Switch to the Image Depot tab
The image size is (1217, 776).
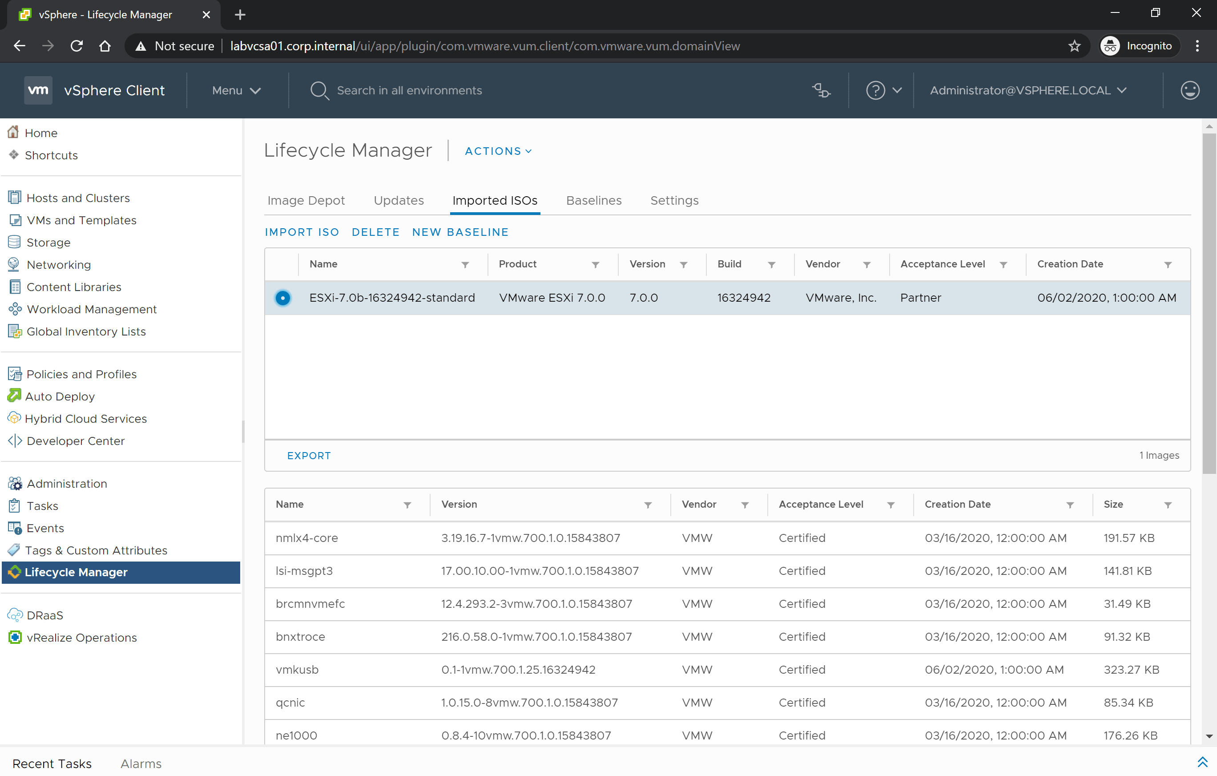306,199
